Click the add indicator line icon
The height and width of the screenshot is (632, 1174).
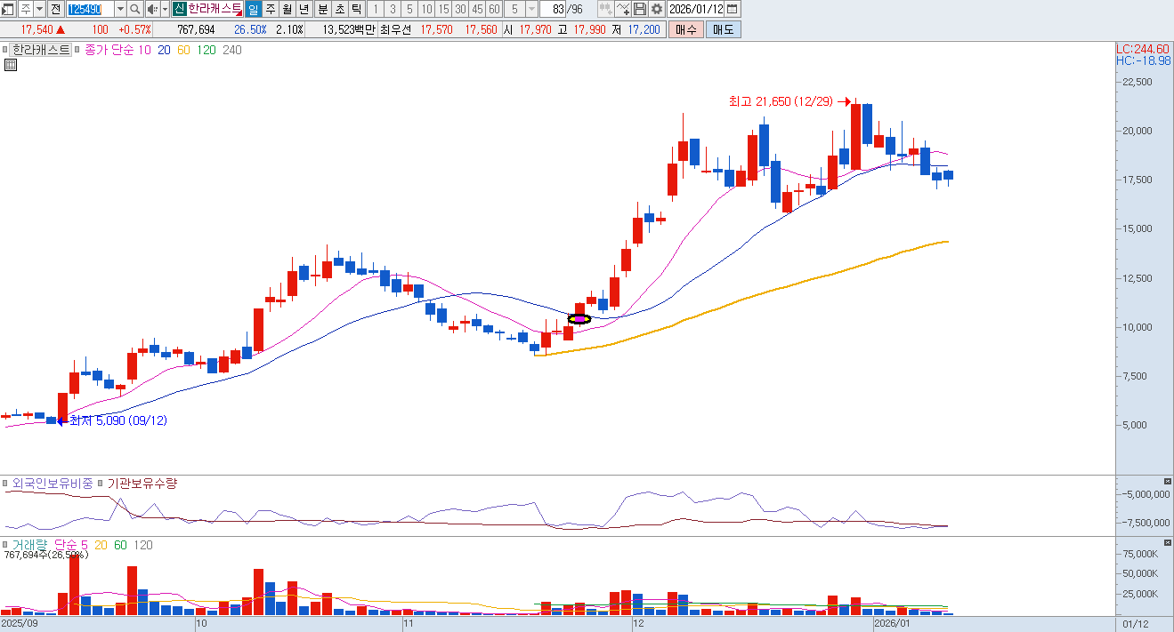623,9
